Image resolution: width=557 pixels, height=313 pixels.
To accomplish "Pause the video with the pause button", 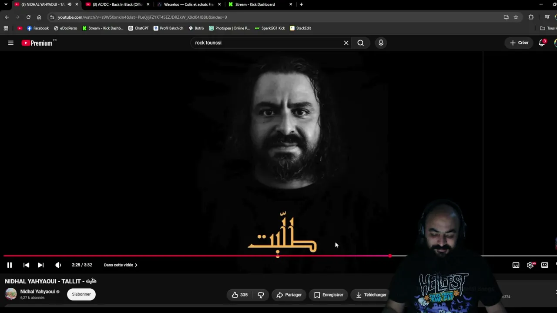I will [10, 265].
